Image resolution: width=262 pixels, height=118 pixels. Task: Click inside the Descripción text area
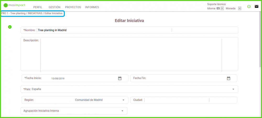(x=131, y=54)
